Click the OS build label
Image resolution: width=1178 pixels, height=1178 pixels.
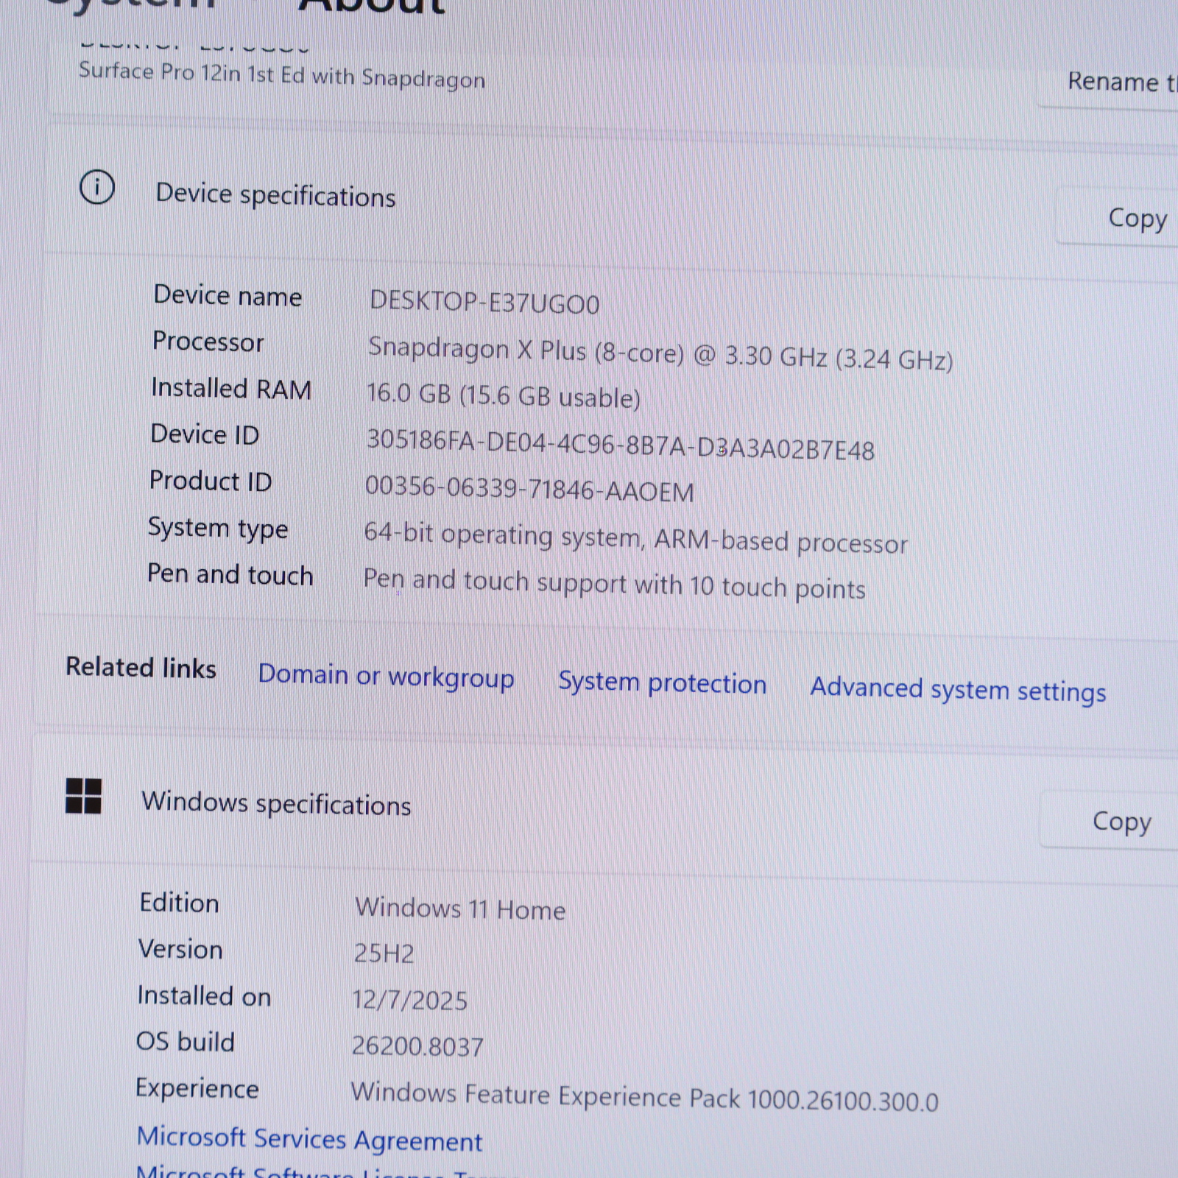click(186, 1042)
